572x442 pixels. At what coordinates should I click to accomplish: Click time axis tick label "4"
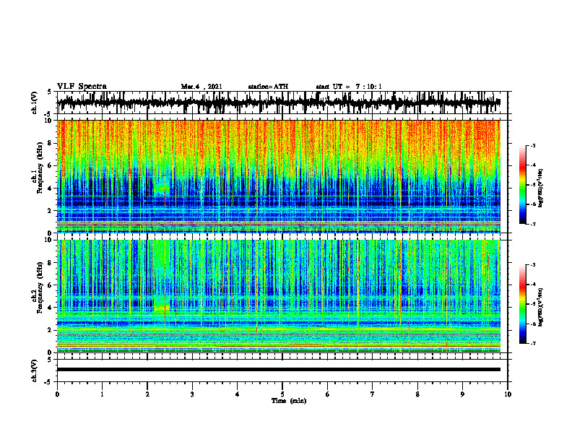[238, 394]
